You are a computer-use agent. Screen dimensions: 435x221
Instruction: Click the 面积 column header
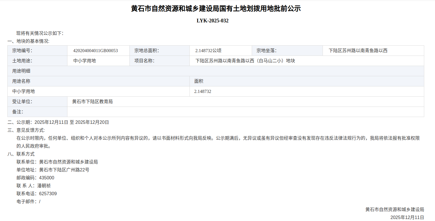coord(199,81)
